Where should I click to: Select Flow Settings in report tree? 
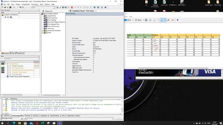tap(52, 20)
